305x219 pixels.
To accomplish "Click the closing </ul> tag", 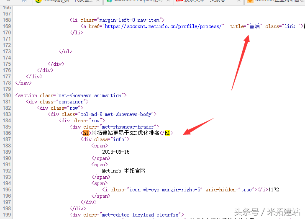I will 66,52.
